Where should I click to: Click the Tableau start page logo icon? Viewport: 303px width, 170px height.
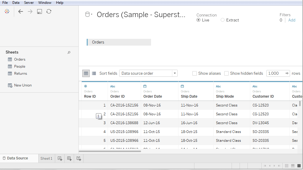[x=7, y=11]
